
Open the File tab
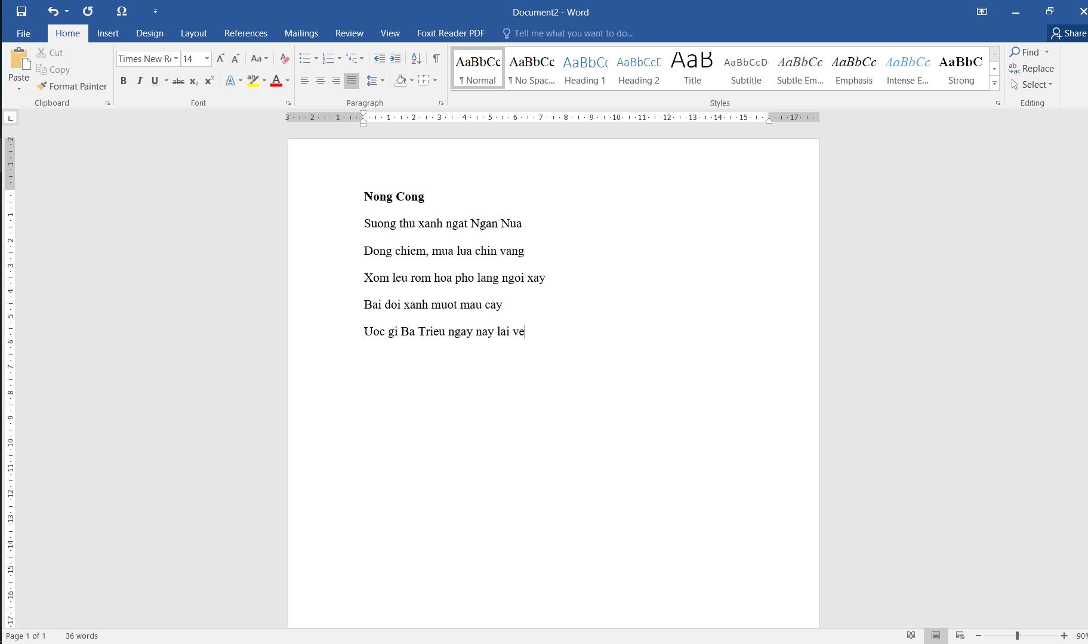pyautogui.click(x=23, y=33)
